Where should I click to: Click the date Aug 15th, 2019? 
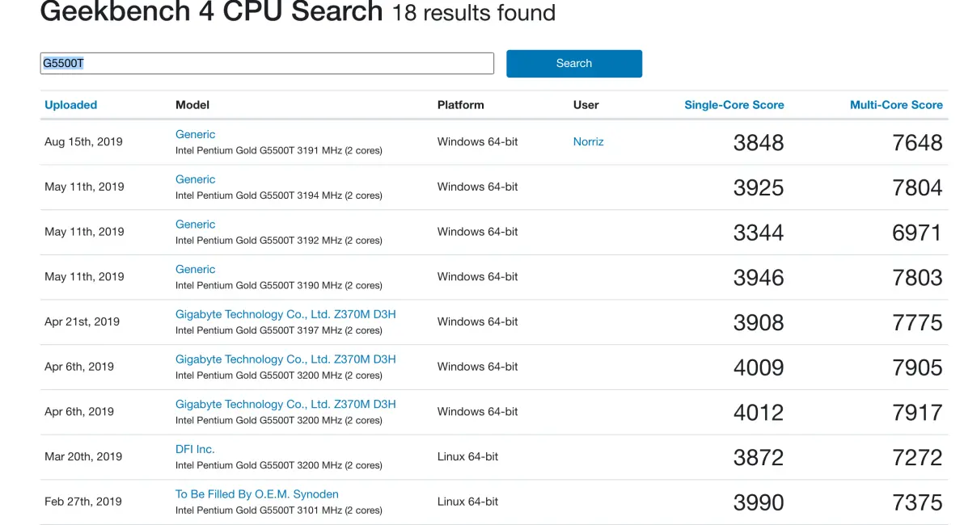(x=83, y=142)
